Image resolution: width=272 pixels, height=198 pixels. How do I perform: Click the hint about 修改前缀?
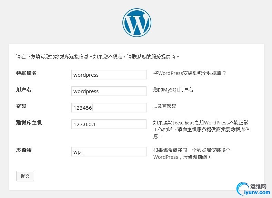[x=192, y=154]
